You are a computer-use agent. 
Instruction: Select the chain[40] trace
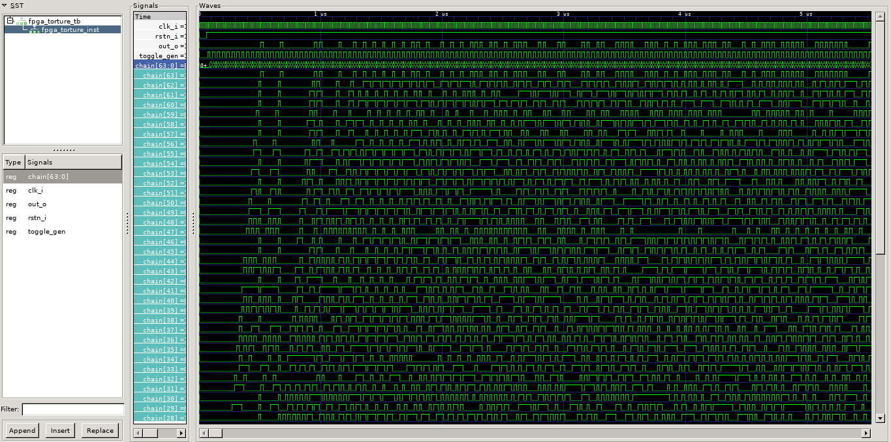pos(160,300)
